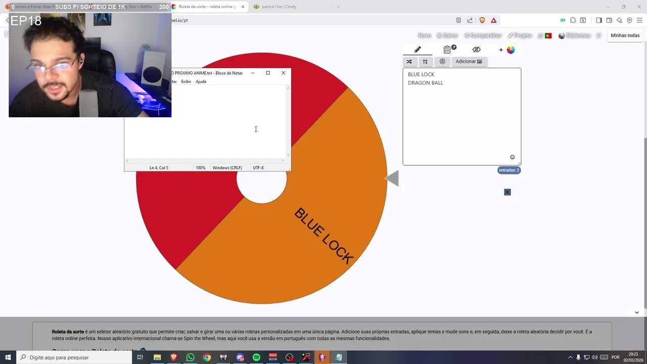The height and width of the screenshot is (364, 647).
Task: Open Brave Rewards triangle icon
Action: 493,20
